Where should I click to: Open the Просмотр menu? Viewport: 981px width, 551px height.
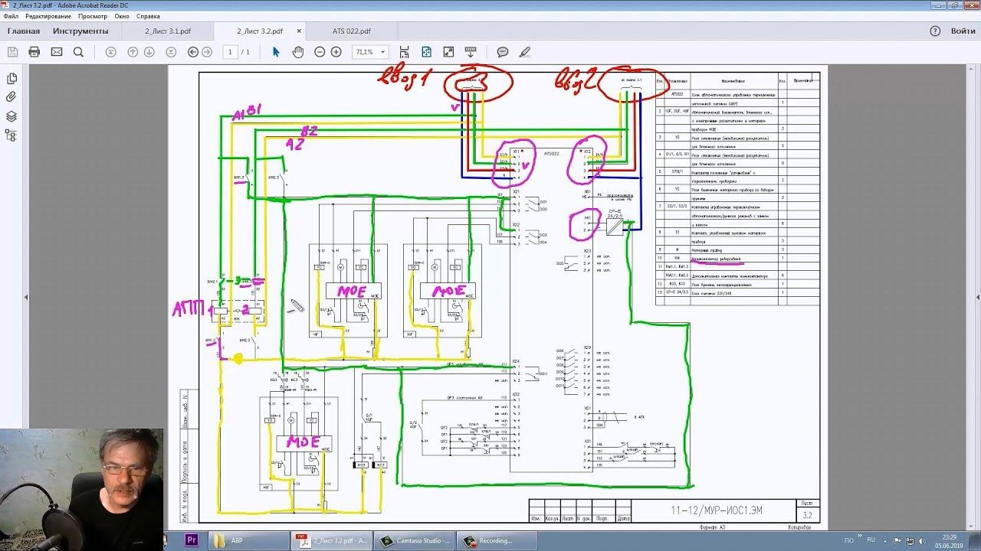[93, 16]
